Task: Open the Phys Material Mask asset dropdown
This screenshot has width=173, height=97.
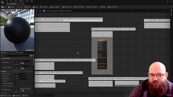Action: click(25, 66)
